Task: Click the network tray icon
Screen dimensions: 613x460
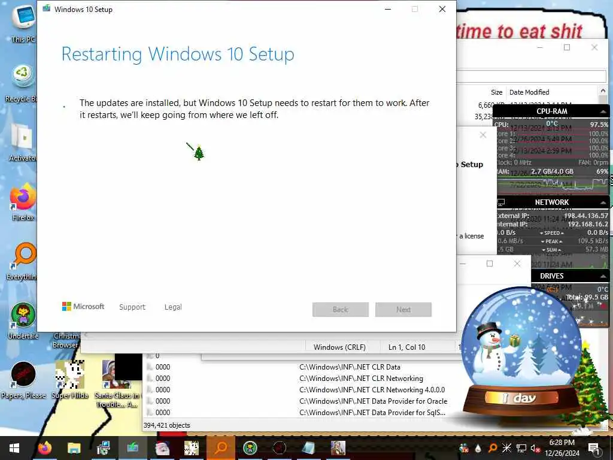Action: [x=521, y=448]
